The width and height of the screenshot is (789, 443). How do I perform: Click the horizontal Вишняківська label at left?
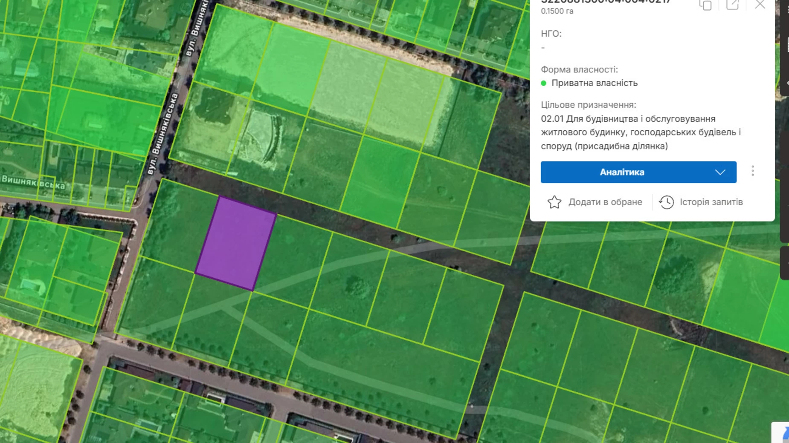(x=33, y=182)
